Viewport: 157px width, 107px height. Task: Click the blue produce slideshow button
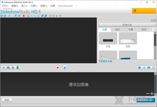click(146, 100)
